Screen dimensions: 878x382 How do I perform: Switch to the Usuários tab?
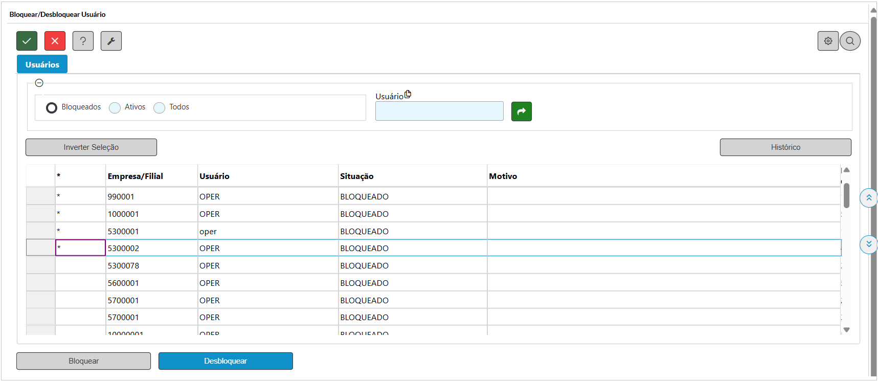click(x=42, y=64)
